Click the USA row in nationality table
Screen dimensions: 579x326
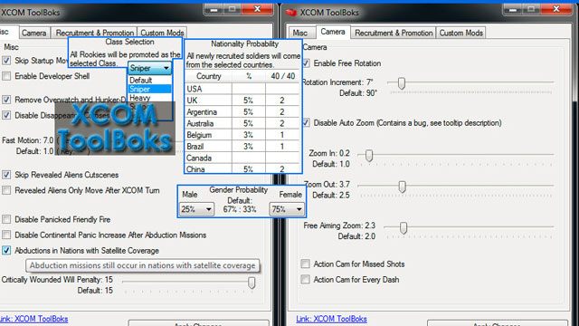(x=242, y=89)
